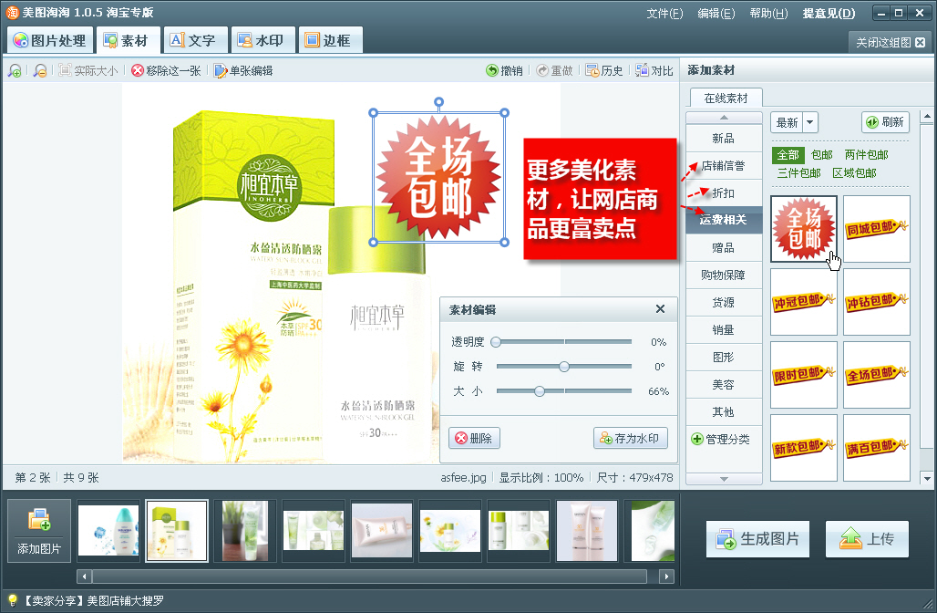Screen dimensions: 937x613
Task: Select the first thumbnail with blue bottle
Action: (x=108, y=531)
